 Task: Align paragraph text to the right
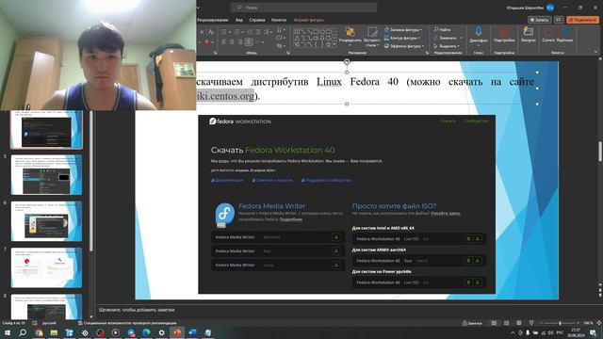coord(240,42)
